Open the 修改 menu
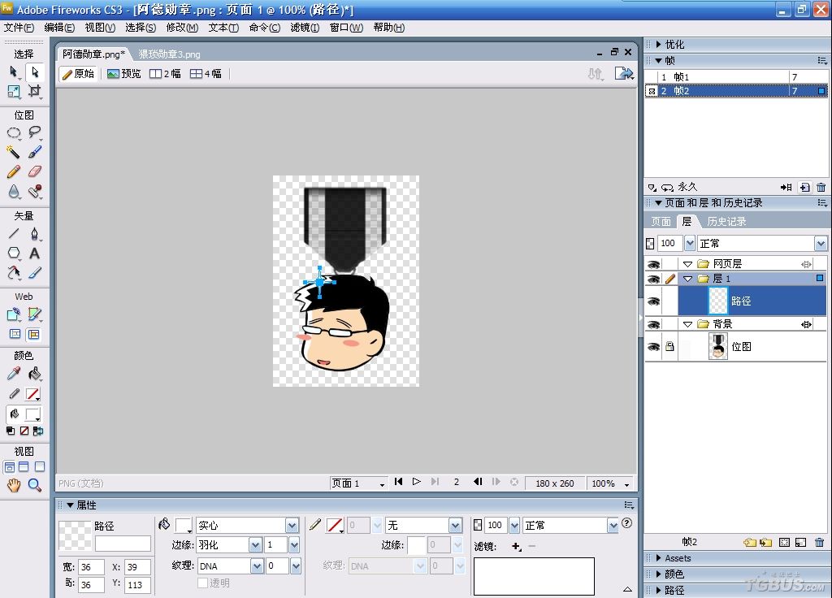This screenshot has width=832, height=598. coord(182,28)
